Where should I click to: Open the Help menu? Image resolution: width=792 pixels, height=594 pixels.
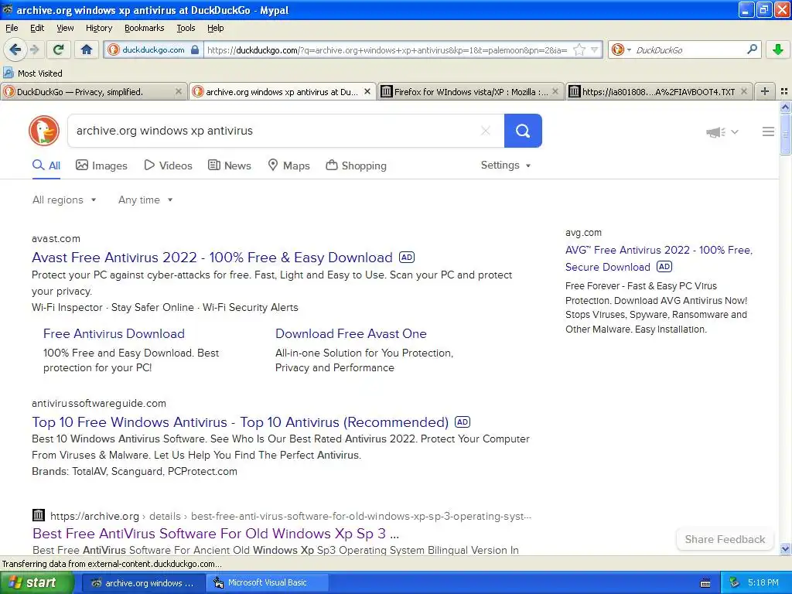215,28
